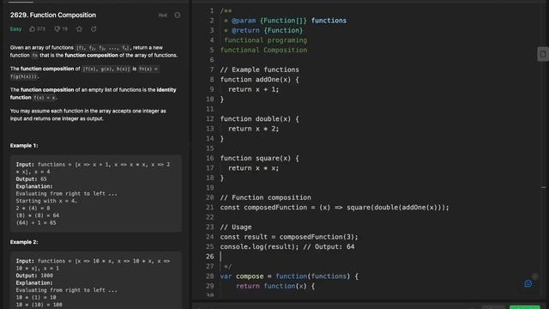
Task: Click the composedFunction arrow definition on line 21
Action: pyautogui.click(x=335, y=208)
